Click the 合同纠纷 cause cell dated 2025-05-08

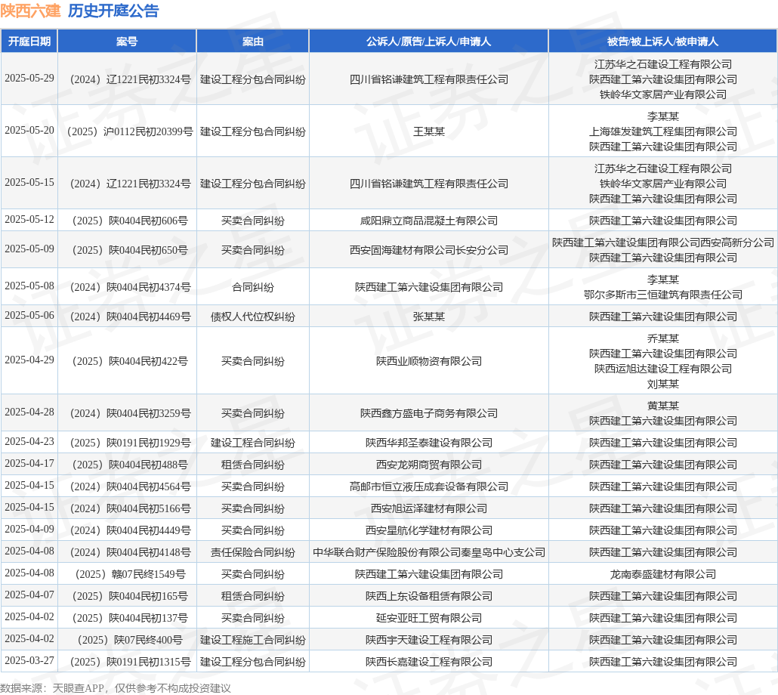point(252,287)
